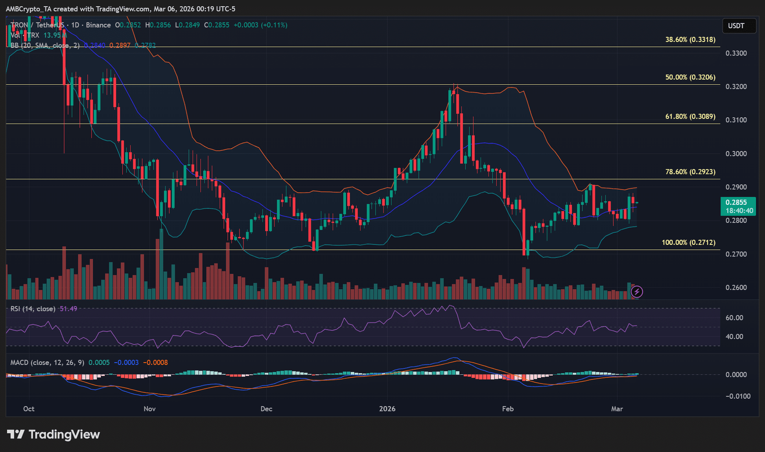Click the RSI 60.00 scale value
765x452 pixels.
[x=734, y=318]
